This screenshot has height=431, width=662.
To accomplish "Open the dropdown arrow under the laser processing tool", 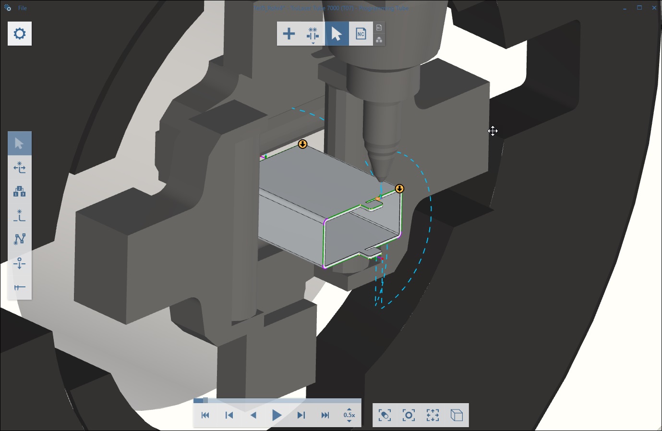I will 313,42.
